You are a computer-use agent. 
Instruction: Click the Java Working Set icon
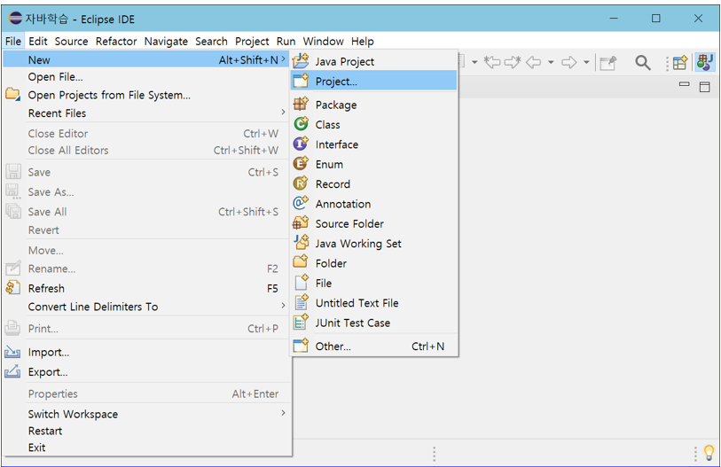(x=301, y=242)
